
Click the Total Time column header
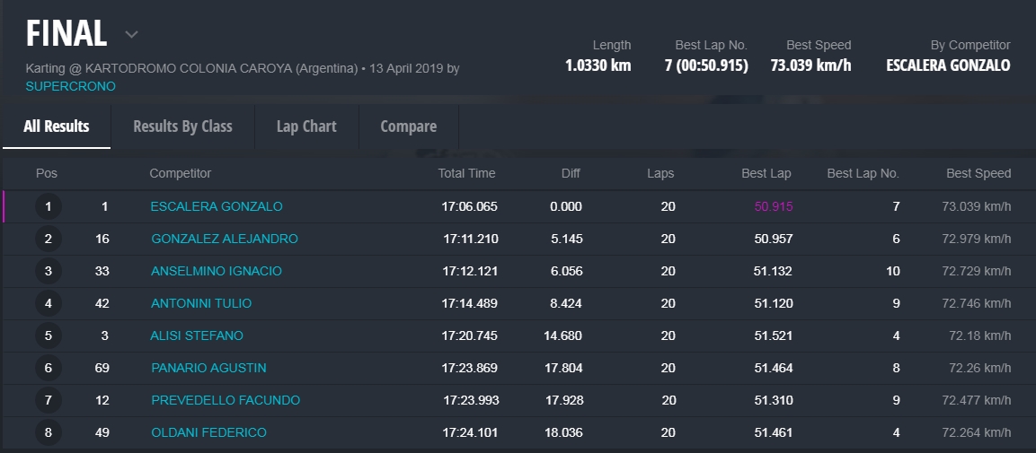(466, 173)
